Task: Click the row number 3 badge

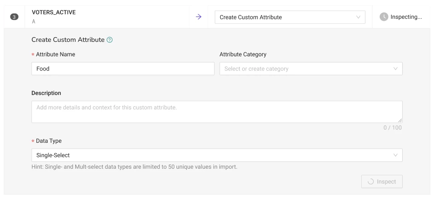Action: (14, 17)
